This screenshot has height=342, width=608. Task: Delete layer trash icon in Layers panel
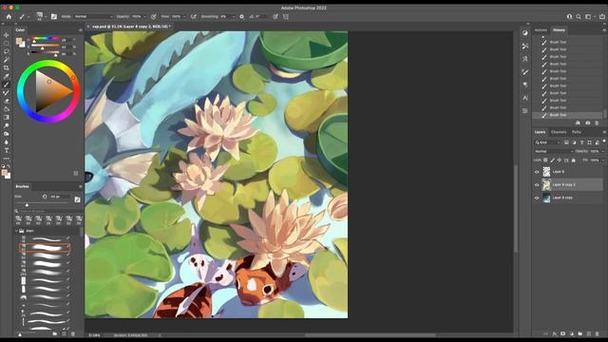tap(598, 333)
